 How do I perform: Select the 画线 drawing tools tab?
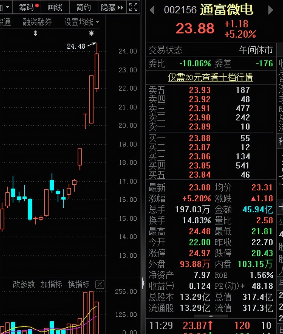pos(55,7)
